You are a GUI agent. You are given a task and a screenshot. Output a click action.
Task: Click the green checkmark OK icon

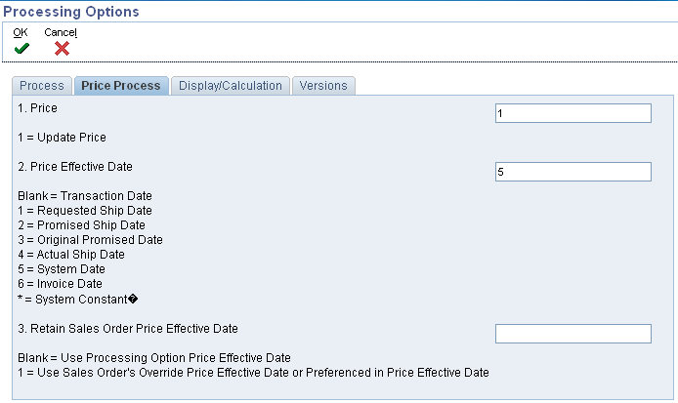21,49
